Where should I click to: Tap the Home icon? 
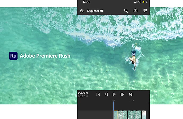(82, 11)
